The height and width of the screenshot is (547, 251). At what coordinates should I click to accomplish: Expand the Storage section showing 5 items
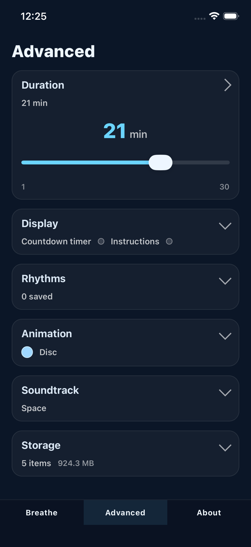[225, 447]
